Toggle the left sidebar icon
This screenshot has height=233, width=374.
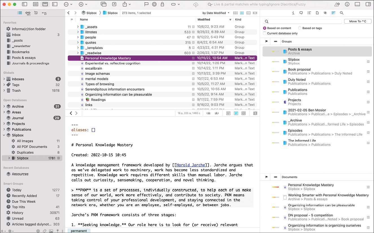coord(25,4)
